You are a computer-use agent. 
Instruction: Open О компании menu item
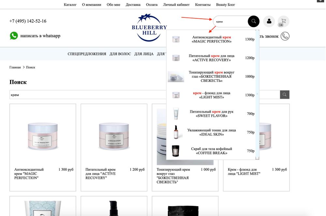[92, 5]
